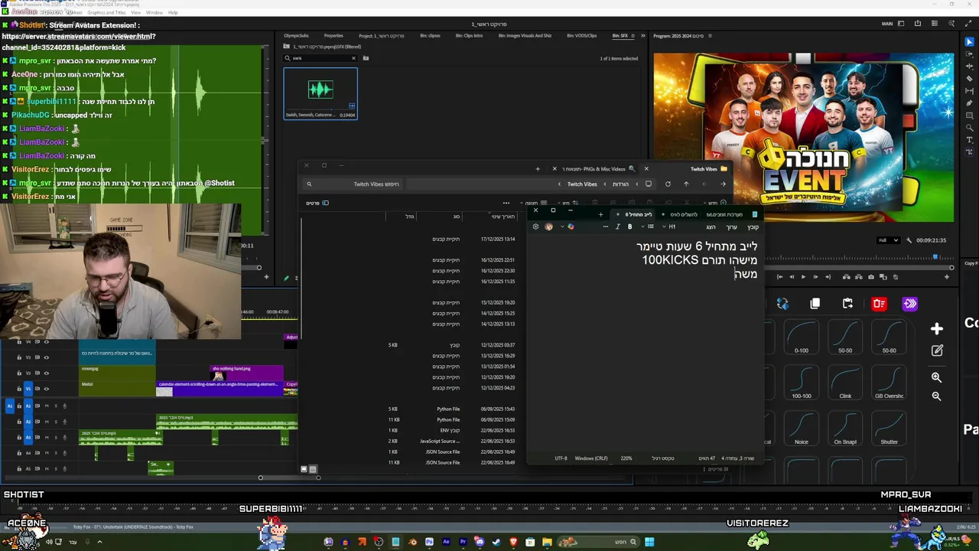Click the copy curve icon in plugin panel
Screen dimensions: 979x551
pyautogui.click(x=815, y=304)
